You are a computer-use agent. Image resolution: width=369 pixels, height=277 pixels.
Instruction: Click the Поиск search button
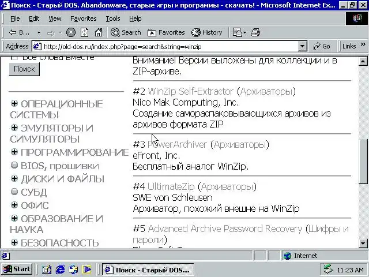tap(24, 69)
